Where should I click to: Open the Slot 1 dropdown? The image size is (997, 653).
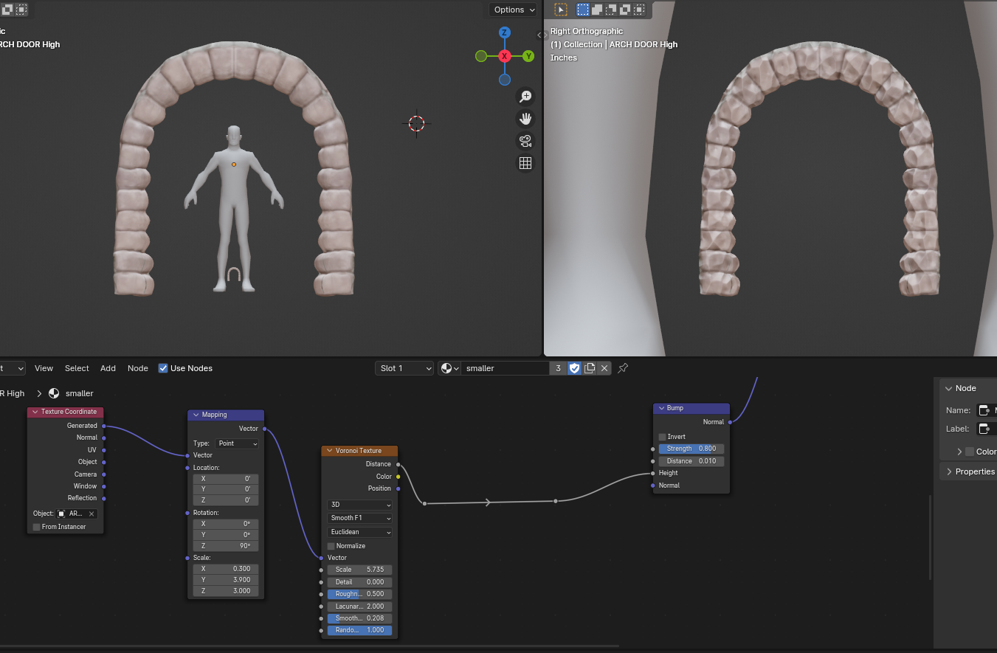[404, 368]
